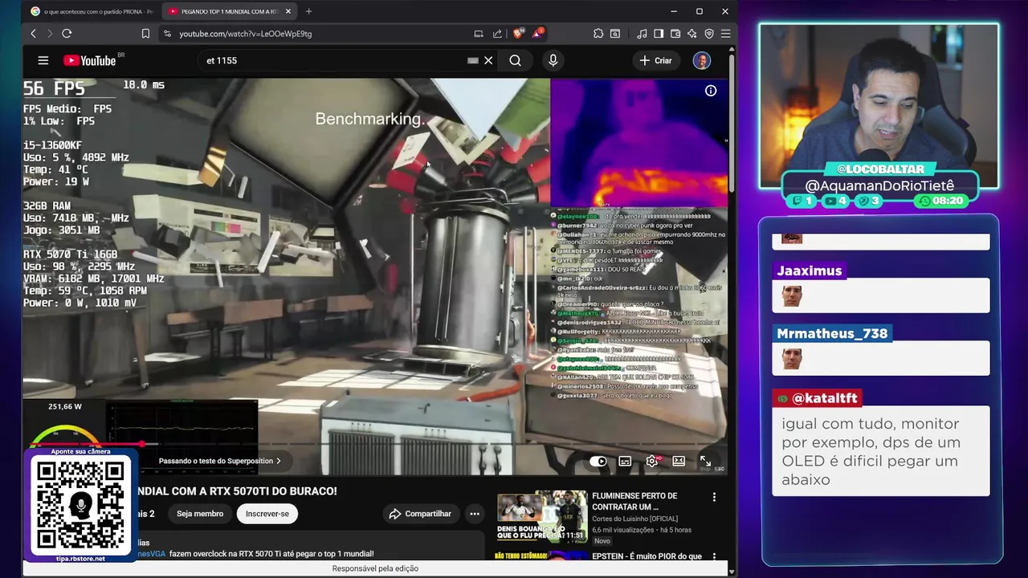Toggle the video autoplay switch
This screenshot has height=578, width=1028.
tap(598, 461)
